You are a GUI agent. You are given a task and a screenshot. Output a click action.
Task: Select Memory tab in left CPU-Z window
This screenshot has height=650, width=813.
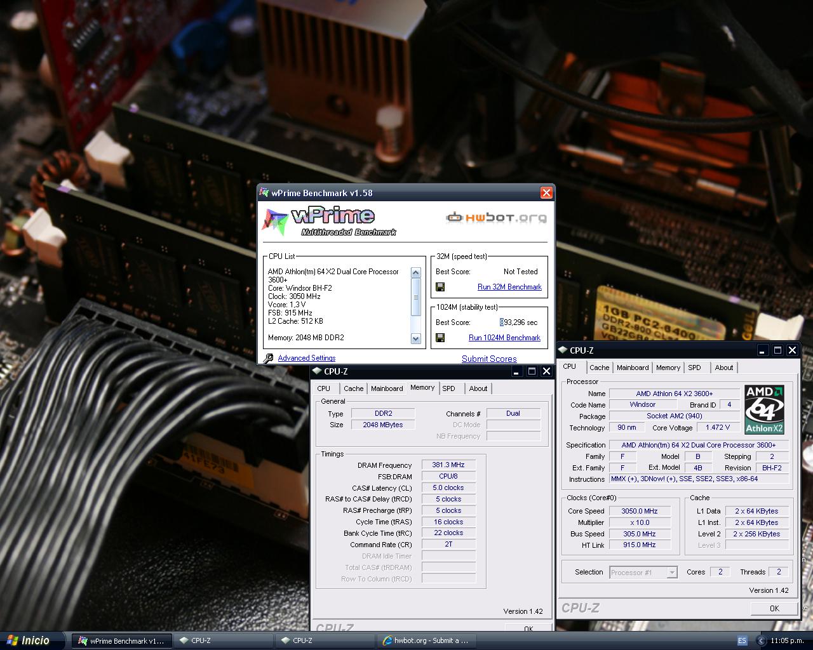pos(422,387)
